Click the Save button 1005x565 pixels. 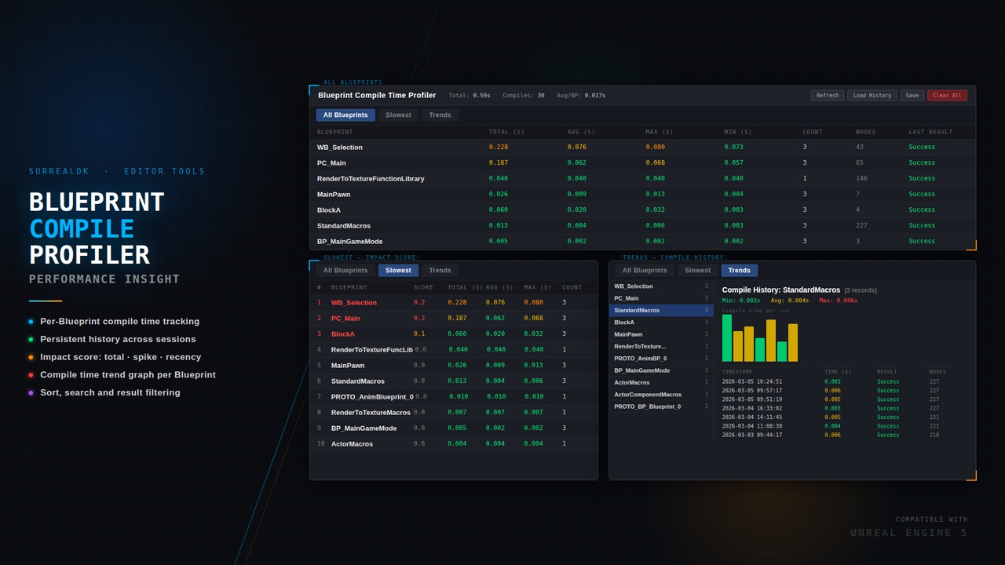(912, 96)
